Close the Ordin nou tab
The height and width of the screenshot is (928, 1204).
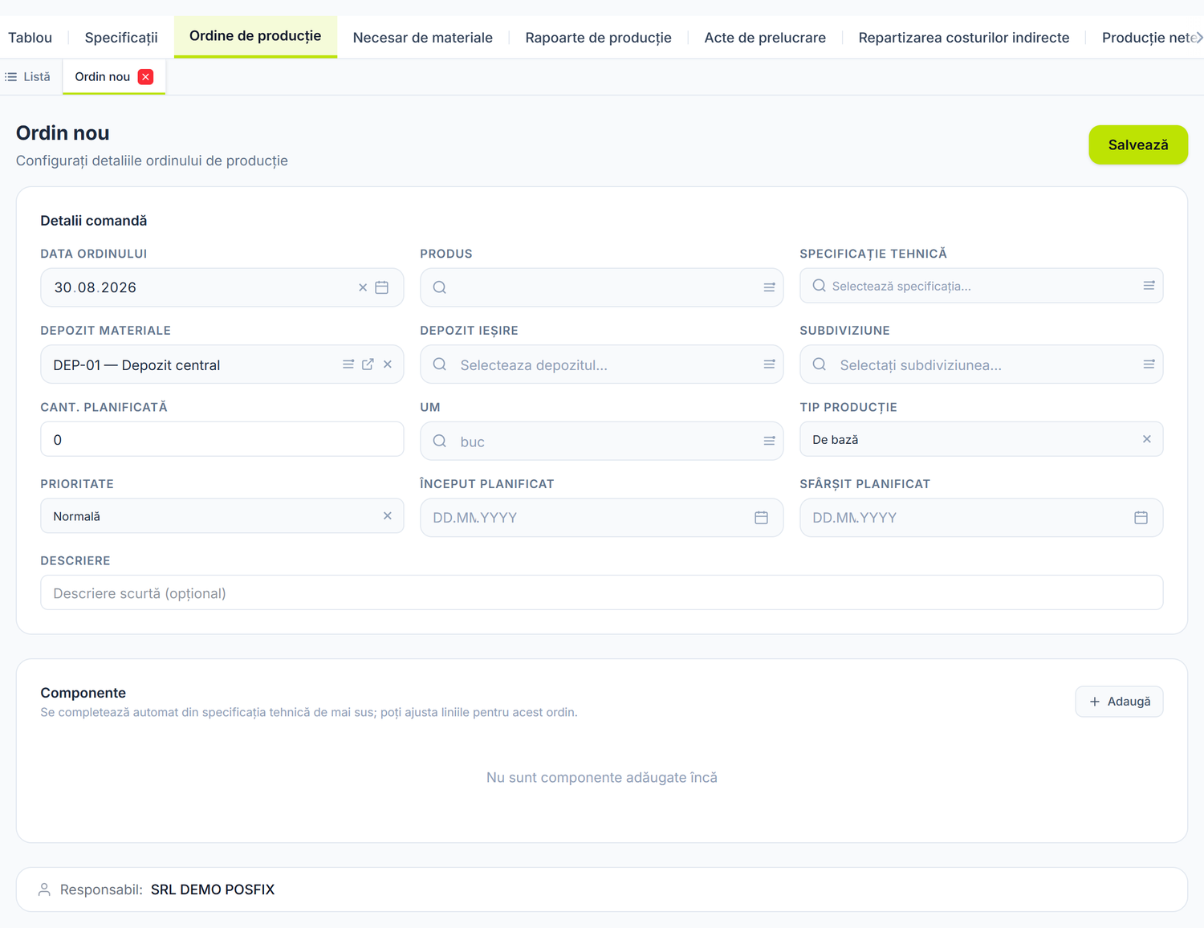145,77
